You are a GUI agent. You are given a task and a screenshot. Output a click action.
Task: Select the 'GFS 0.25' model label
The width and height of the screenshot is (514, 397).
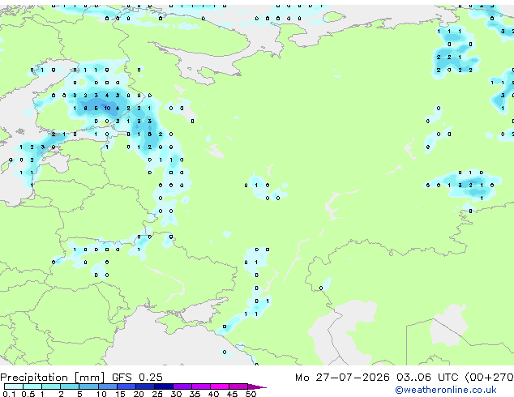pyautogui.click(x=137, y=378)
